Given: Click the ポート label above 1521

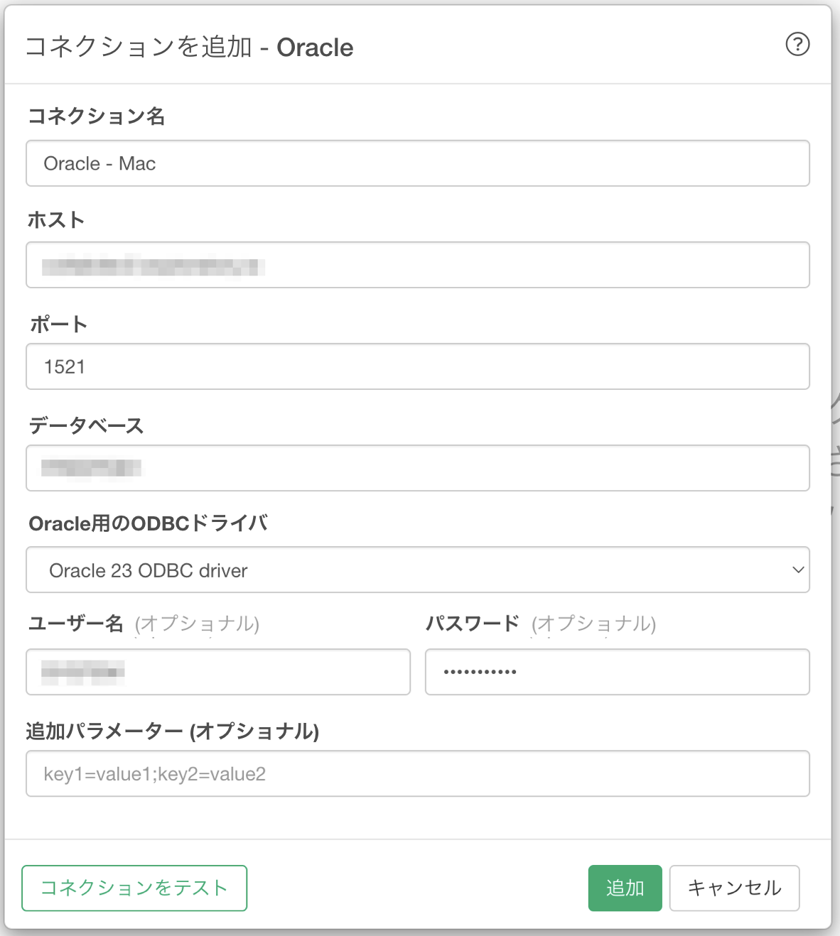Looking at the screenshot, I should click(x=58, y=325).
